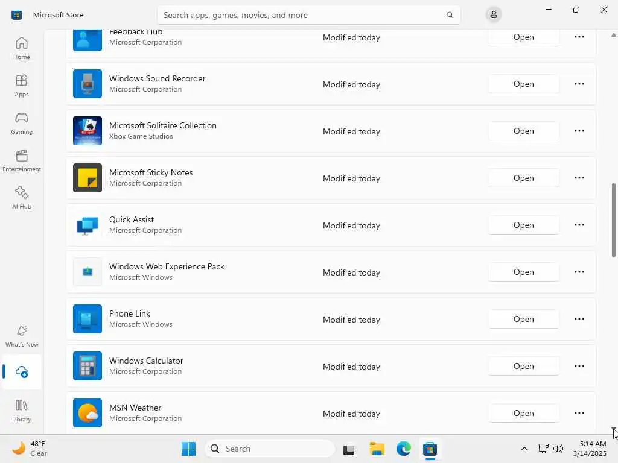This screenshot has width=618, height=463.
Task: Click the Windows Calculator icon
Action: click(87, 366)
